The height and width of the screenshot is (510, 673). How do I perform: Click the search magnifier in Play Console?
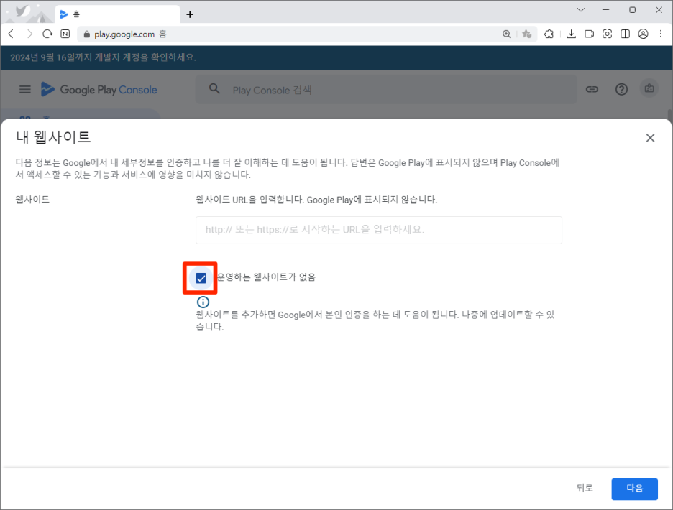[214, 89]
